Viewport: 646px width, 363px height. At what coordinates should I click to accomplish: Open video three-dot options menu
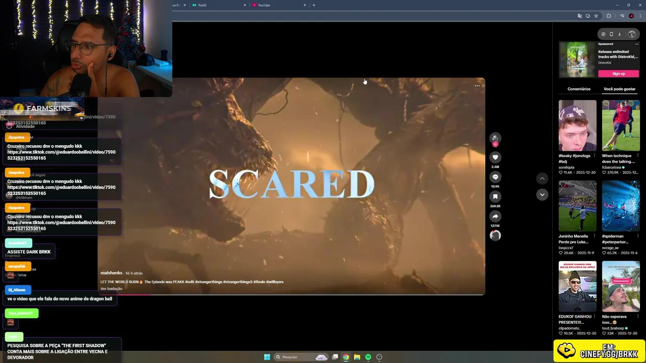(477, 86)
